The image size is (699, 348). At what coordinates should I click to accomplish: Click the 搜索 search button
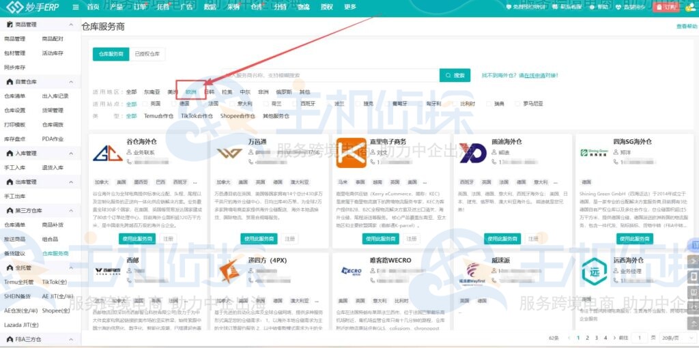coord(455,75)
